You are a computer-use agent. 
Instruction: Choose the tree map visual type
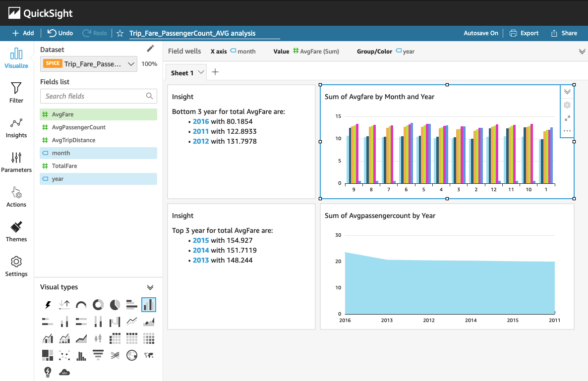tap(48, 355)
